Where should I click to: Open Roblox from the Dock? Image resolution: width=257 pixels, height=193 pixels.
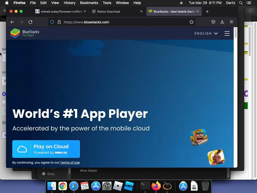pos(118,186)
